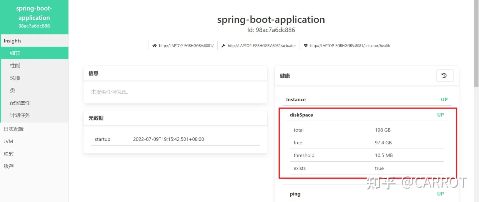This screenshot has width=479, height=202.
Task: Open 配置属性 in the sidebar
Action: 34,103
